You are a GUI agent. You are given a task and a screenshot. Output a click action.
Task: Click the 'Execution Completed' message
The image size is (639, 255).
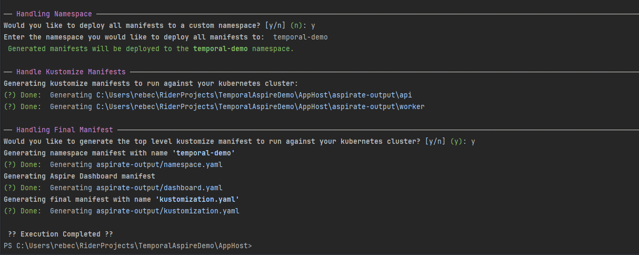(x=61, y=234)
